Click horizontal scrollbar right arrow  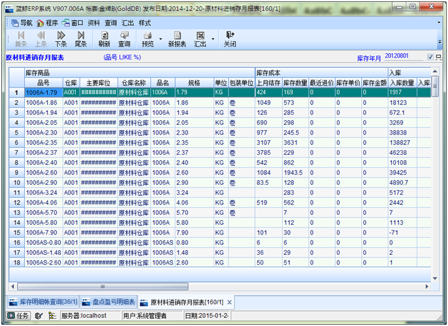(427, 286)
